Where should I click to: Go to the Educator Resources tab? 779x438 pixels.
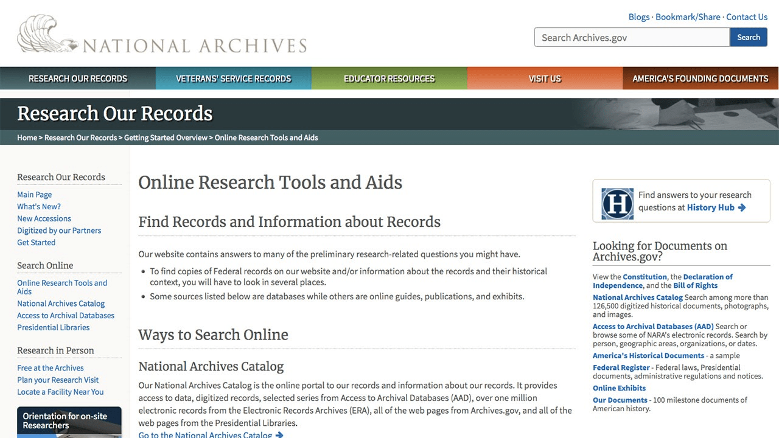(x=389, y=78)
